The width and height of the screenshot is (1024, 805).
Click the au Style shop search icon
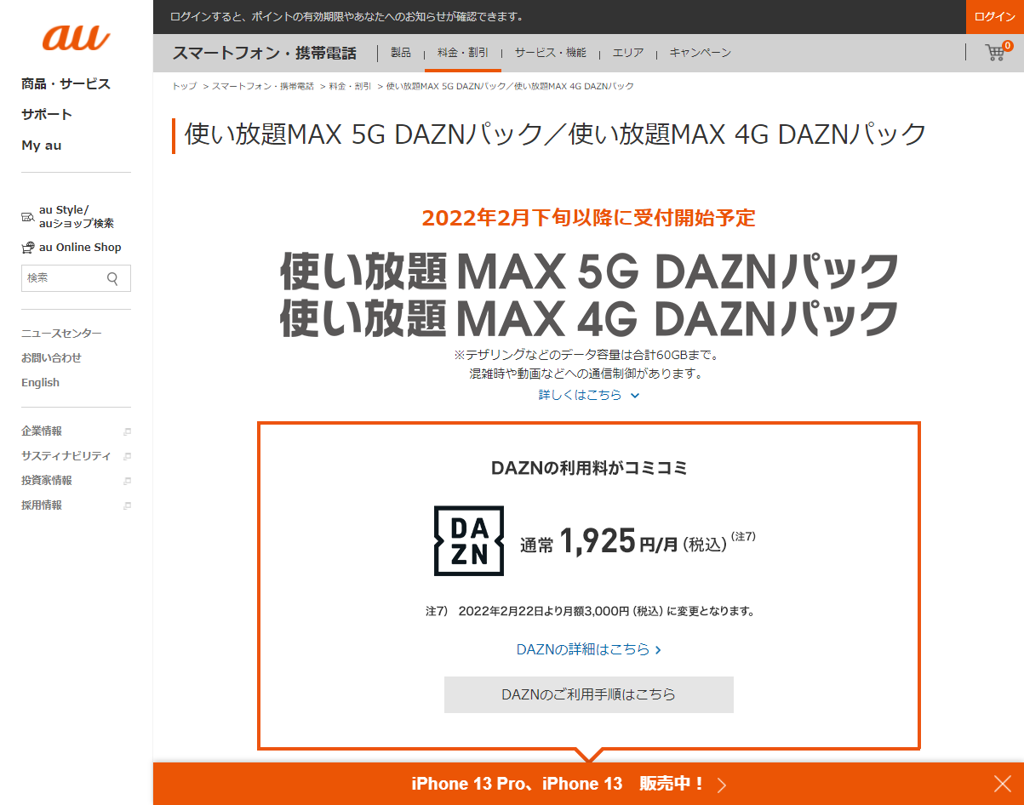(28, 218)
